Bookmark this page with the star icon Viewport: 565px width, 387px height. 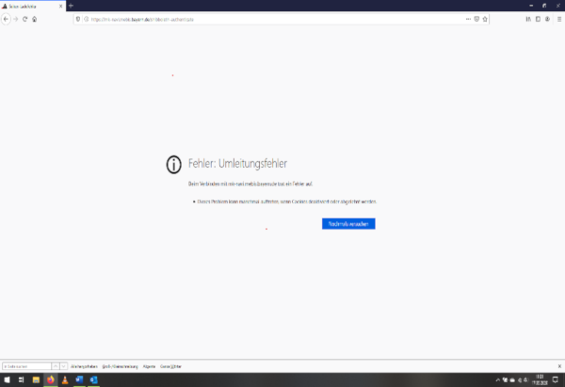tap(485, 18)
